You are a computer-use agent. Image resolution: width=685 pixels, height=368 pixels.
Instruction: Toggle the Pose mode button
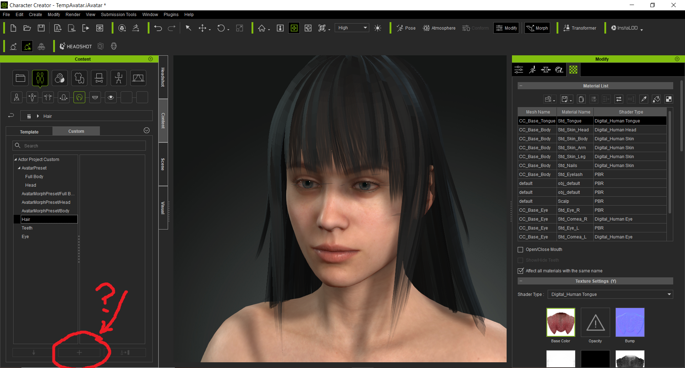pyautogui.click(x=406, y=28)
